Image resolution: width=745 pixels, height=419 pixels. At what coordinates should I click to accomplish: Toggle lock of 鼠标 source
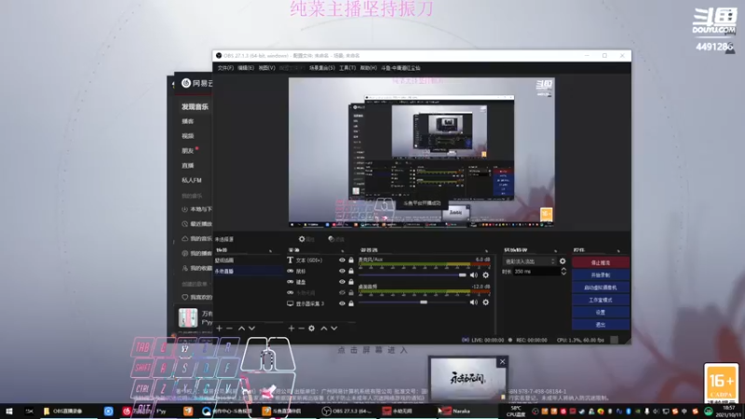click(351, 271)
